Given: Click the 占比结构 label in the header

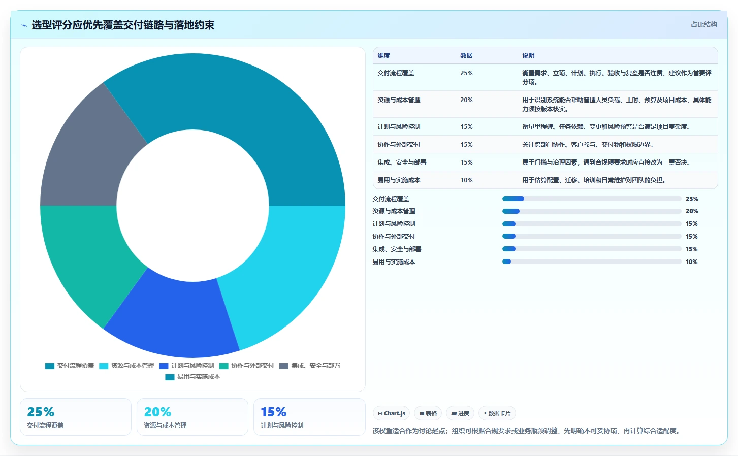Looking at the screenshot, I should [x=703, y=24].
